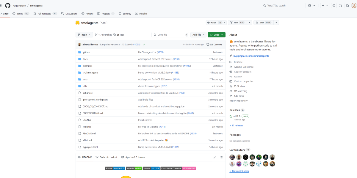Image resolution: width=357 pixels, height=178 pixels.
Task: Open the Activity link in About
Action: [238, 77]
